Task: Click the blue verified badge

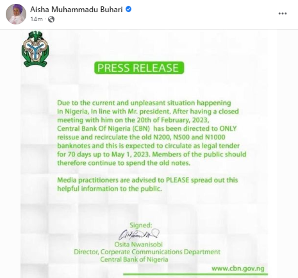Action: (128, 9)
